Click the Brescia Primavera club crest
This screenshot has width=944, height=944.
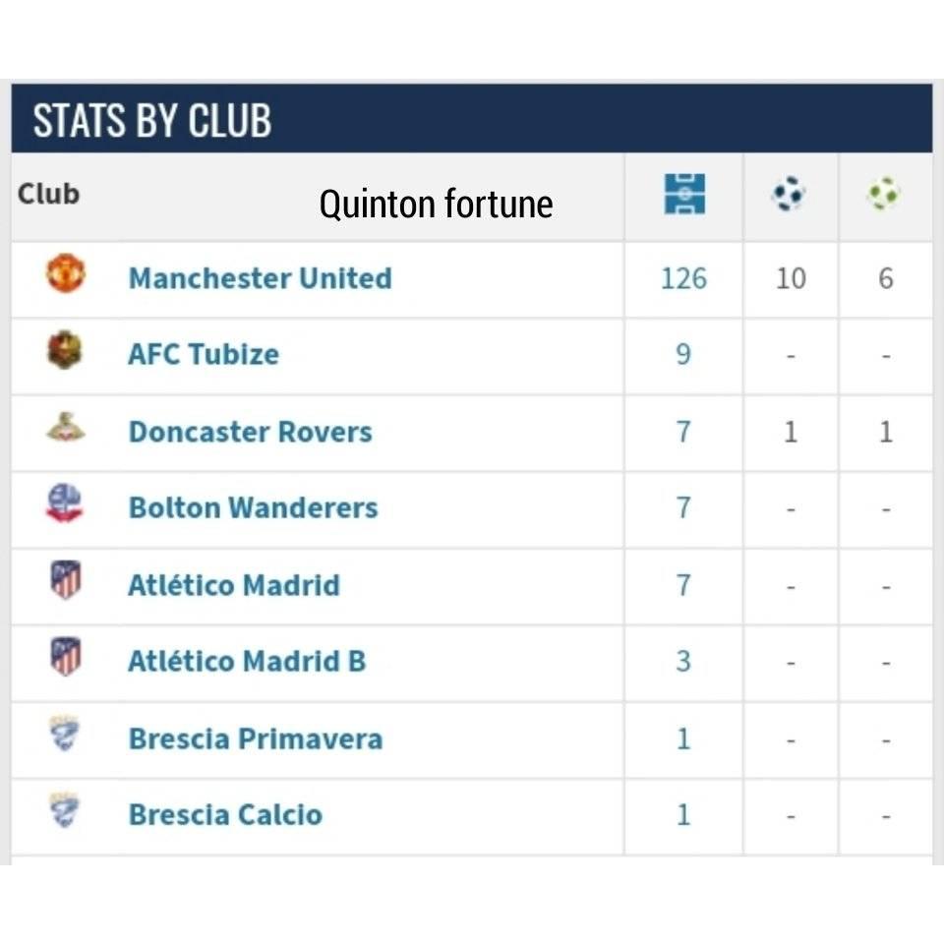[65, 734]
